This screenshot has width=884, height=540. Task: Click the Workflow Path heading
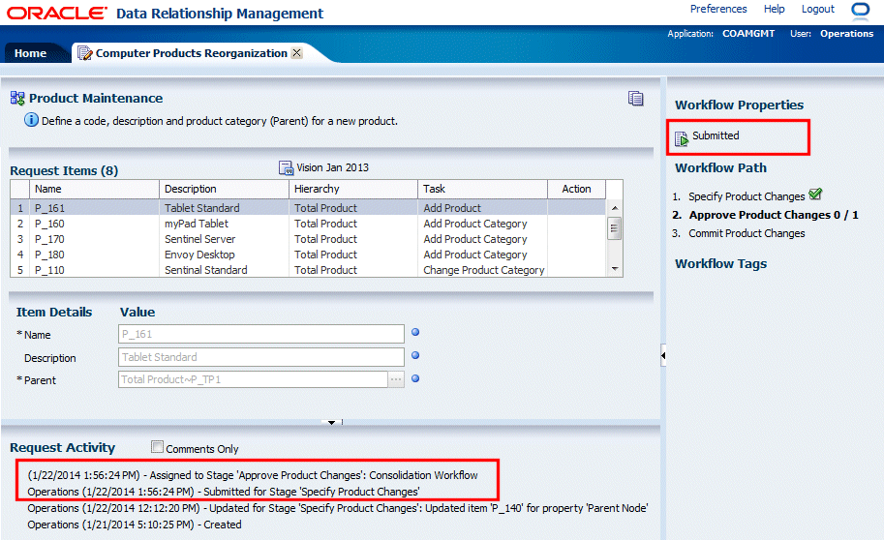[720, 168]
